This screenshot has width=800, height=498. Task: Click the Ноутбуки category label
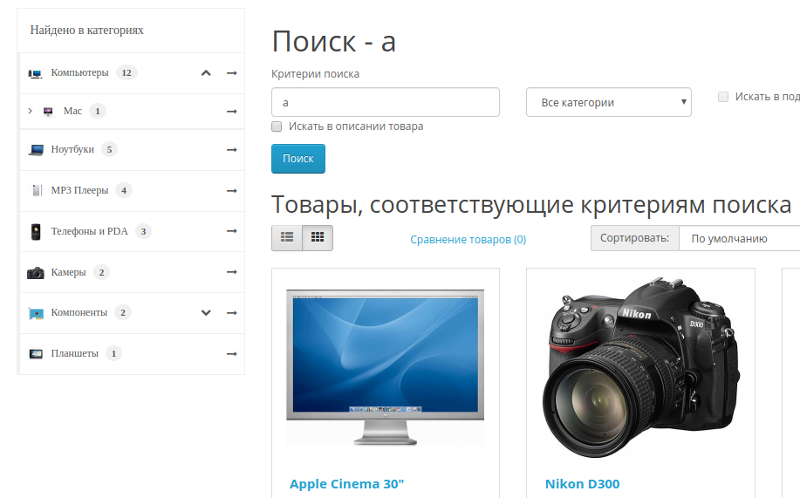point(72,149)
